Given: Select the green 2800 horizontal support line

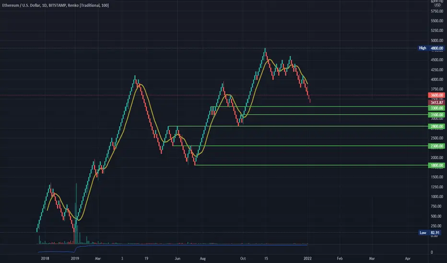Looking at the screenshot, I should pos(298,126).
